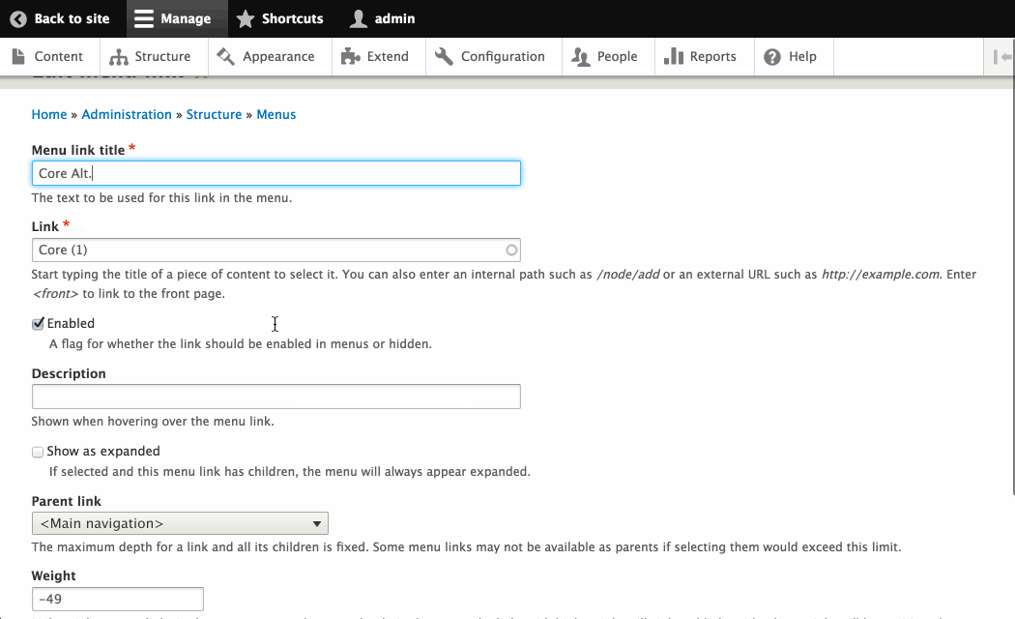Click the Manage hamburger icon
1015x619 pixels.
[x=143, y=18]
